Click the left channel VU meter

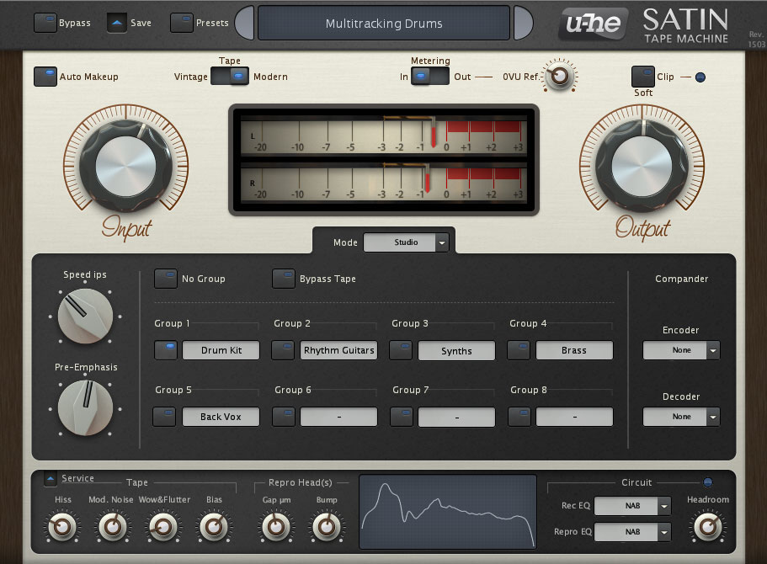pyautogui.click(x=384, y=136)
